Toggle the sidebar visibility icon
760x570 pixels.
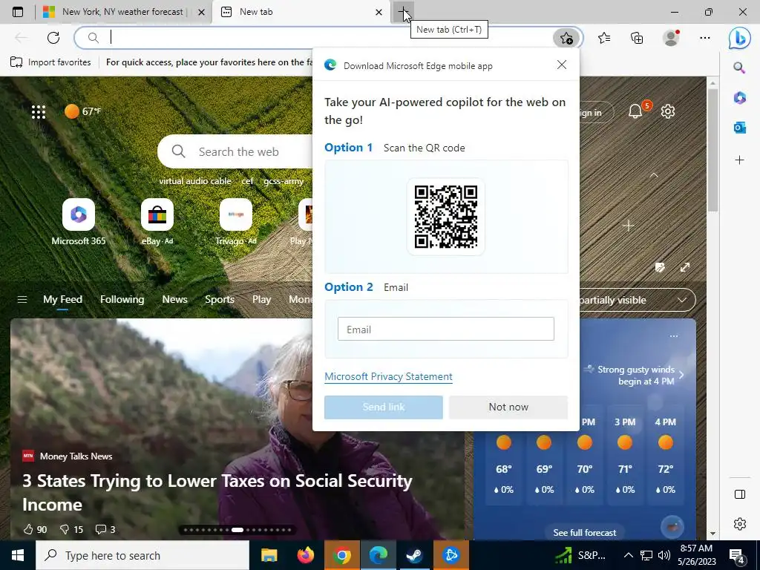[740, 494]
